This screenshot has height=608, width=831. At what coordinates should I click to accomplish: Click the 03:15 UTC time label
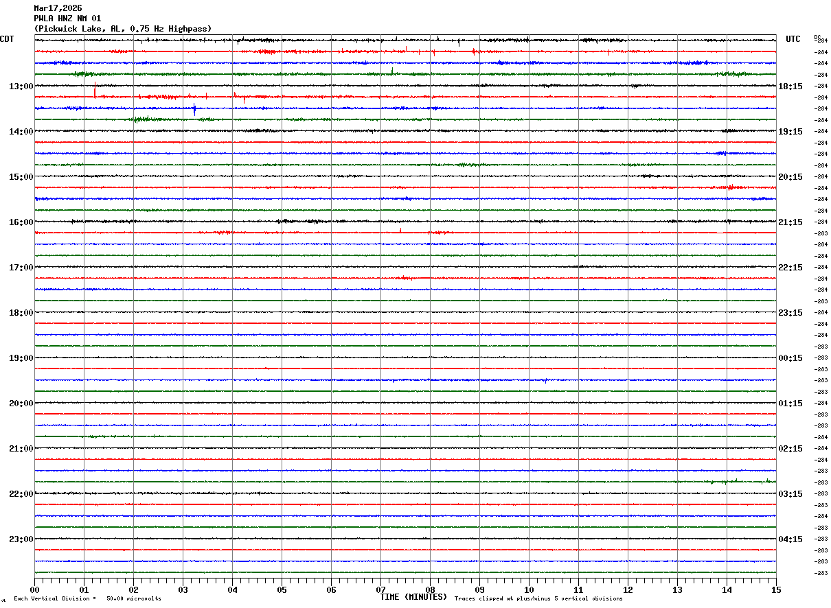[790, 494]
